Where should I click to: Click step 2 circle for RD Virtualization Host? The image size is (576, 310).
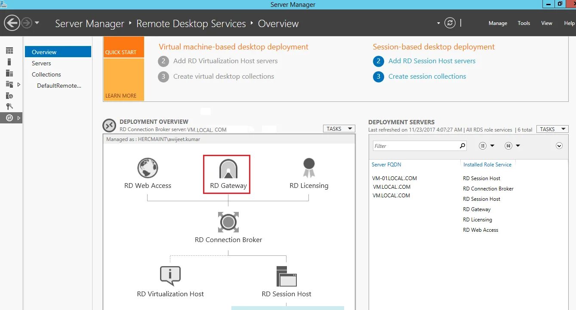163,61
